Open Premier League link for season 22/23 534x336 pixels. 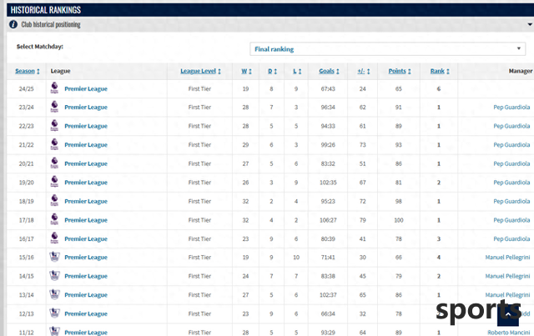[x=86, y=126]
